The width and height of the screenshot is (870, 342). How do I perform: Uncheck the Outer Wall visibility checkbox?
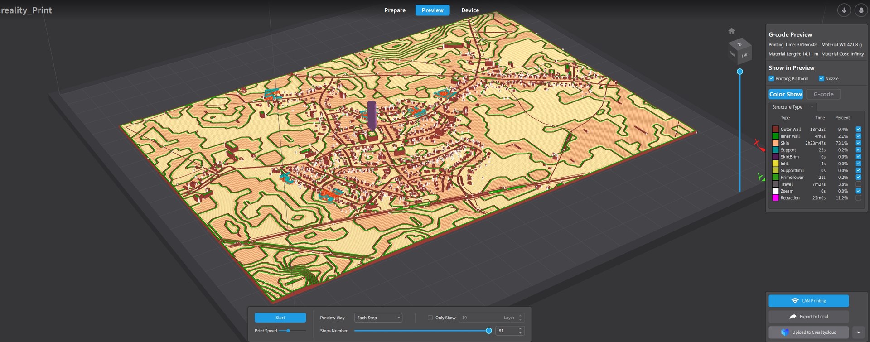click(x=858, y=129)
